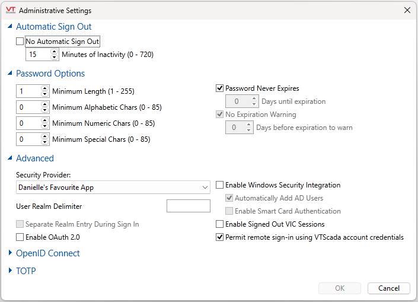Close the Administrative Settings dialog
The image size is (418, 302).
pyautogui.click(x=407, y=11)
